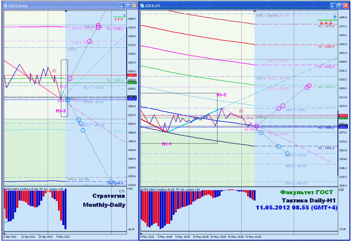Click the 1601.9 - 0.0% Fibonacci label
The height and width of the screenshot is (241, 352).
296,110
